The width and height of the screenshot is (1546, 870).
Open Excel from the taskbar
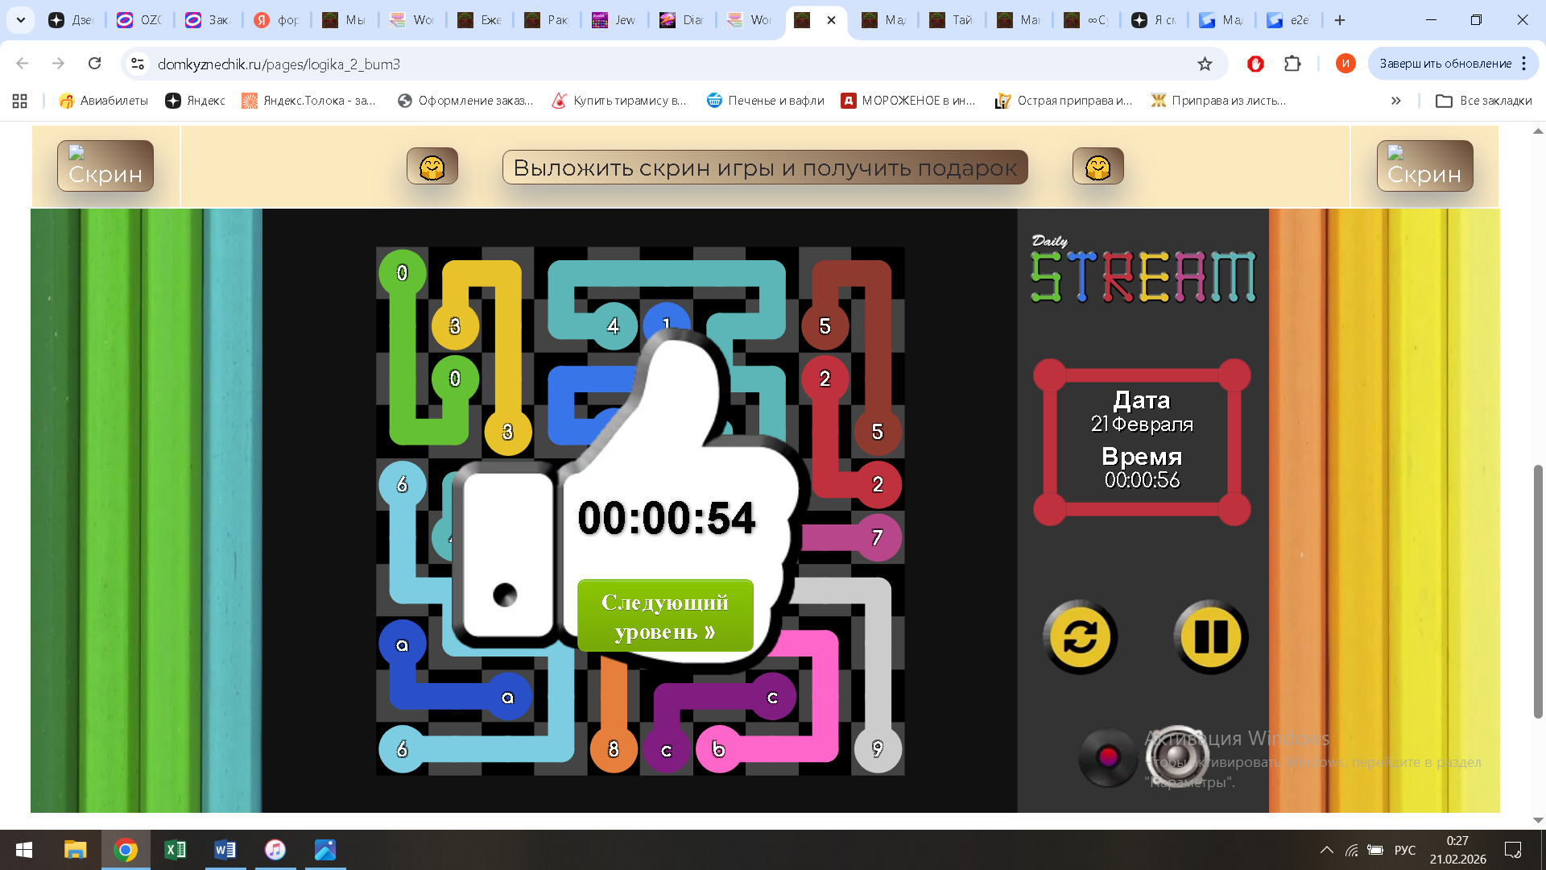(175, 850)
